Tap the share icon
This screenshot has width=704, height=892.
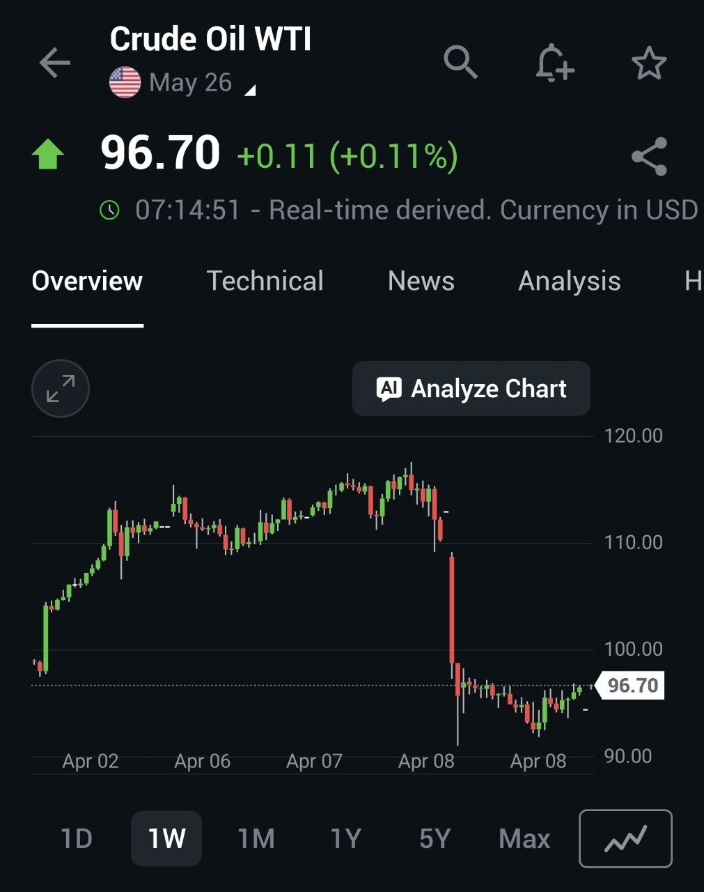(649, 157)
